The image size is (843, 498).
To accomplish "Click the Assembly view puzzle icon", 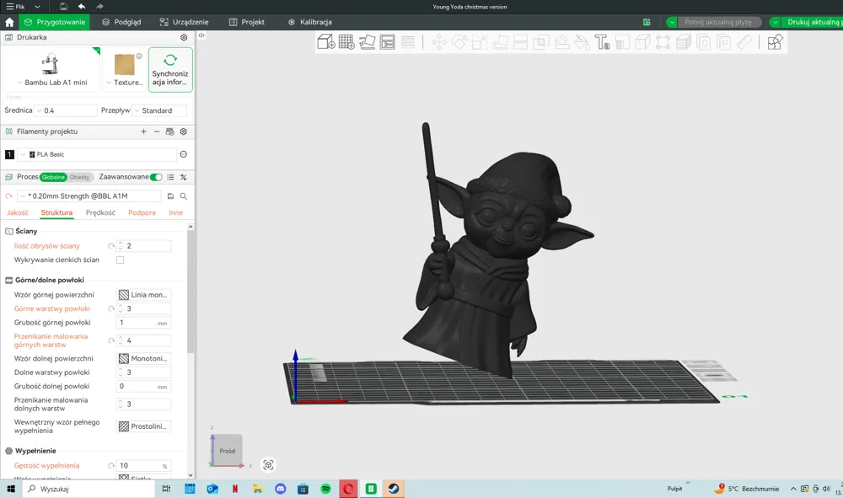I will coord(775,42).
